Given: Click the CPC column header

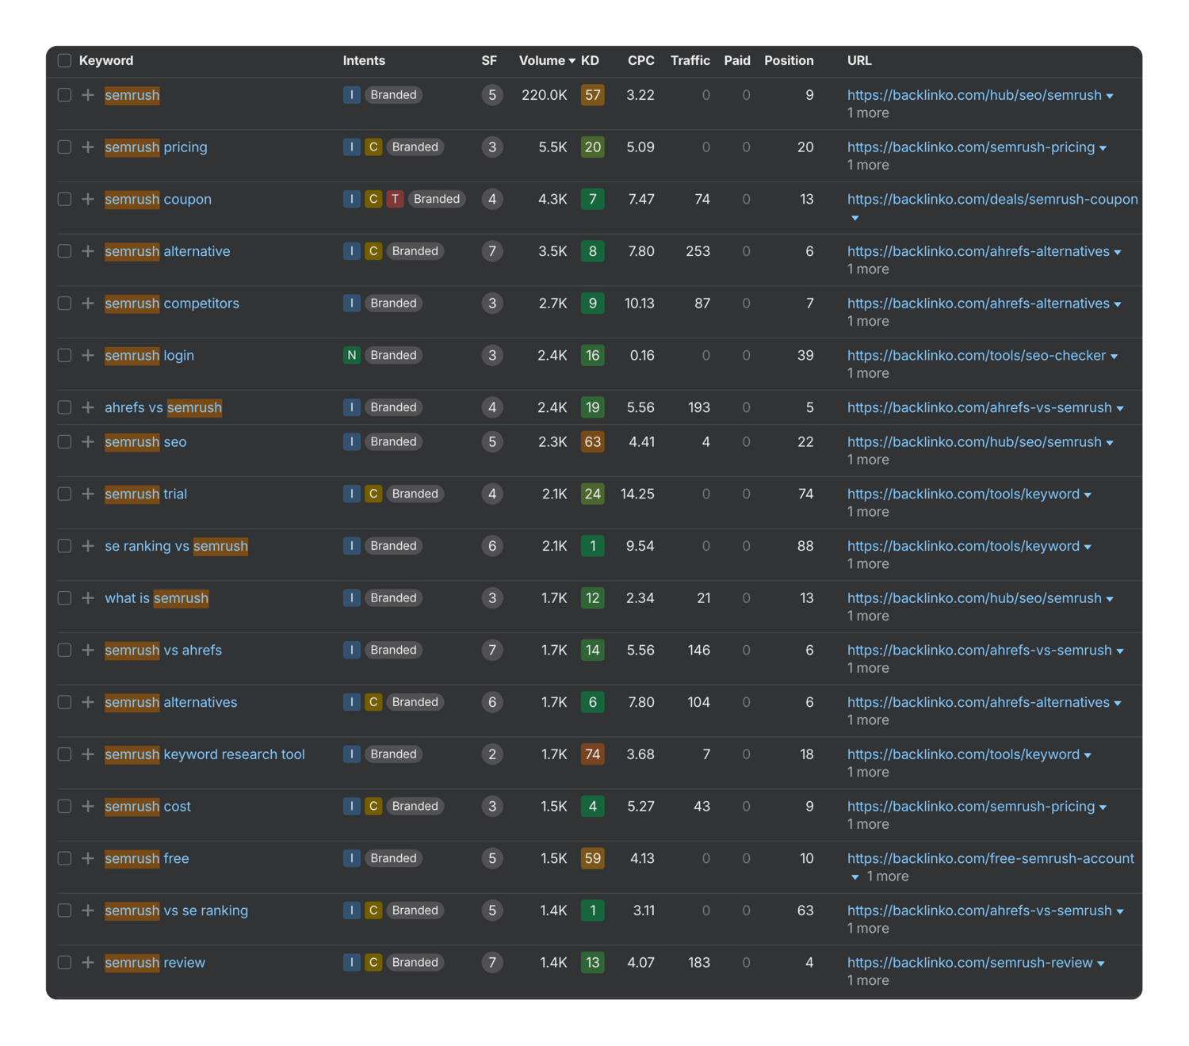Looking at the screenshot, I should tap(641, 61).
